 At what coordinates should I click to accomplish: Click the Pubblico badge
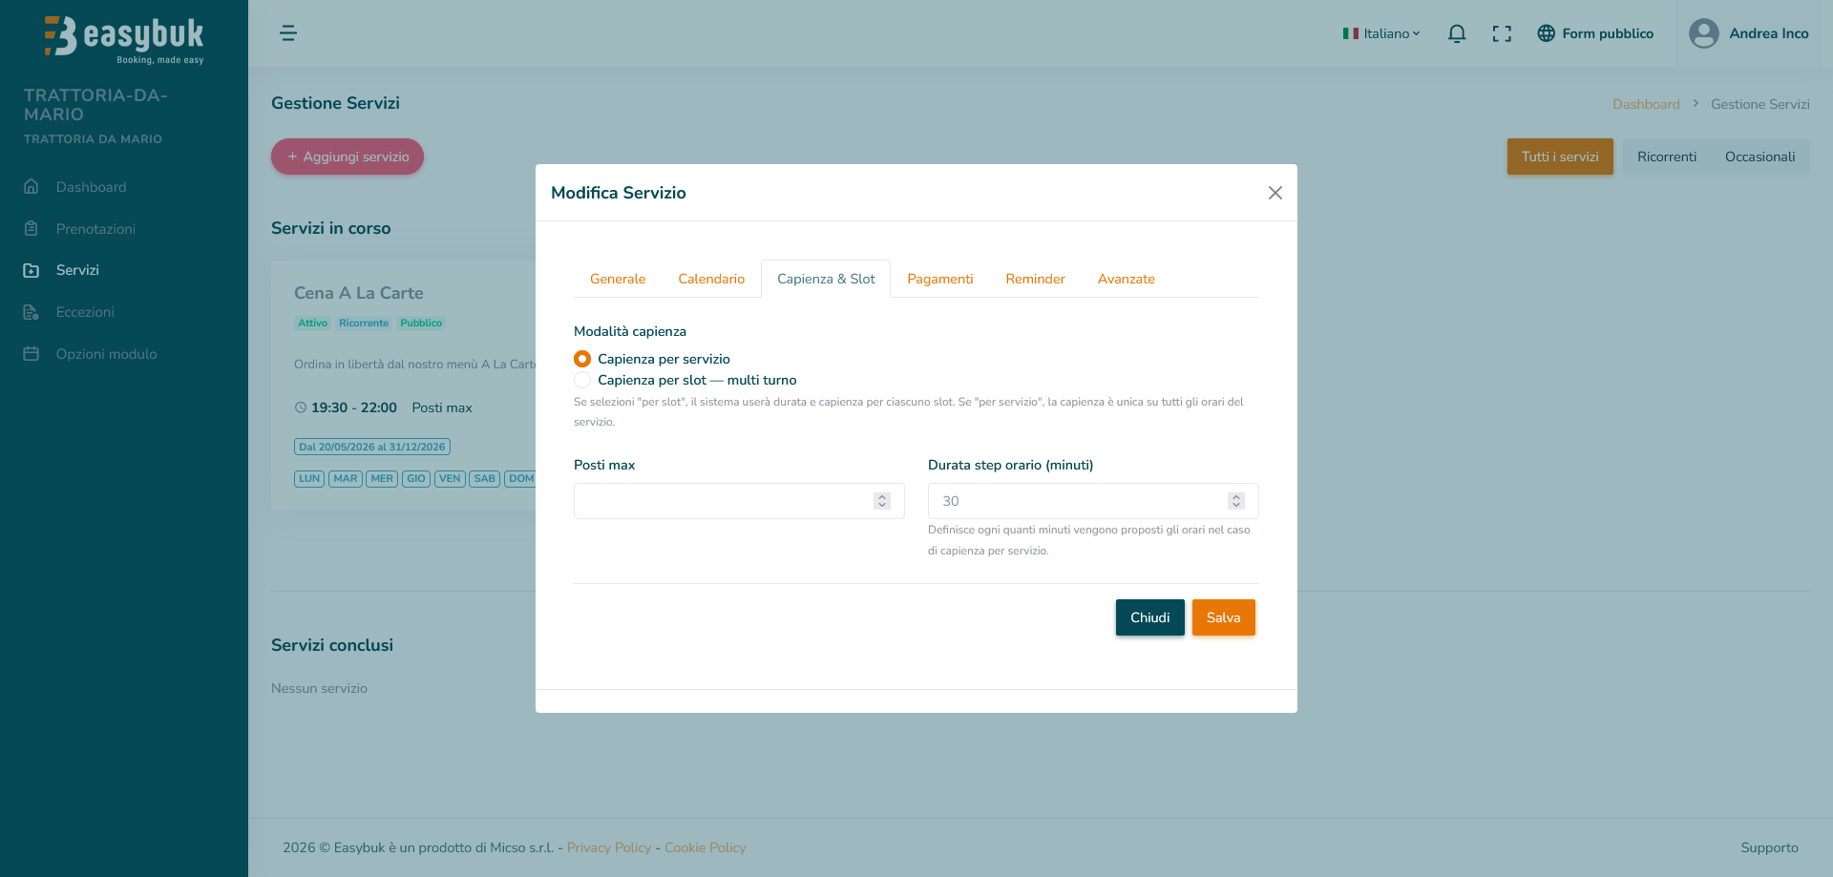click(421, 323)
